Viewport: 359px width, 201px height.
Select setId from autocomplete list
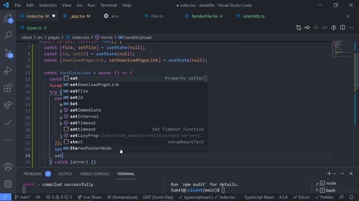tap(135, 97)
